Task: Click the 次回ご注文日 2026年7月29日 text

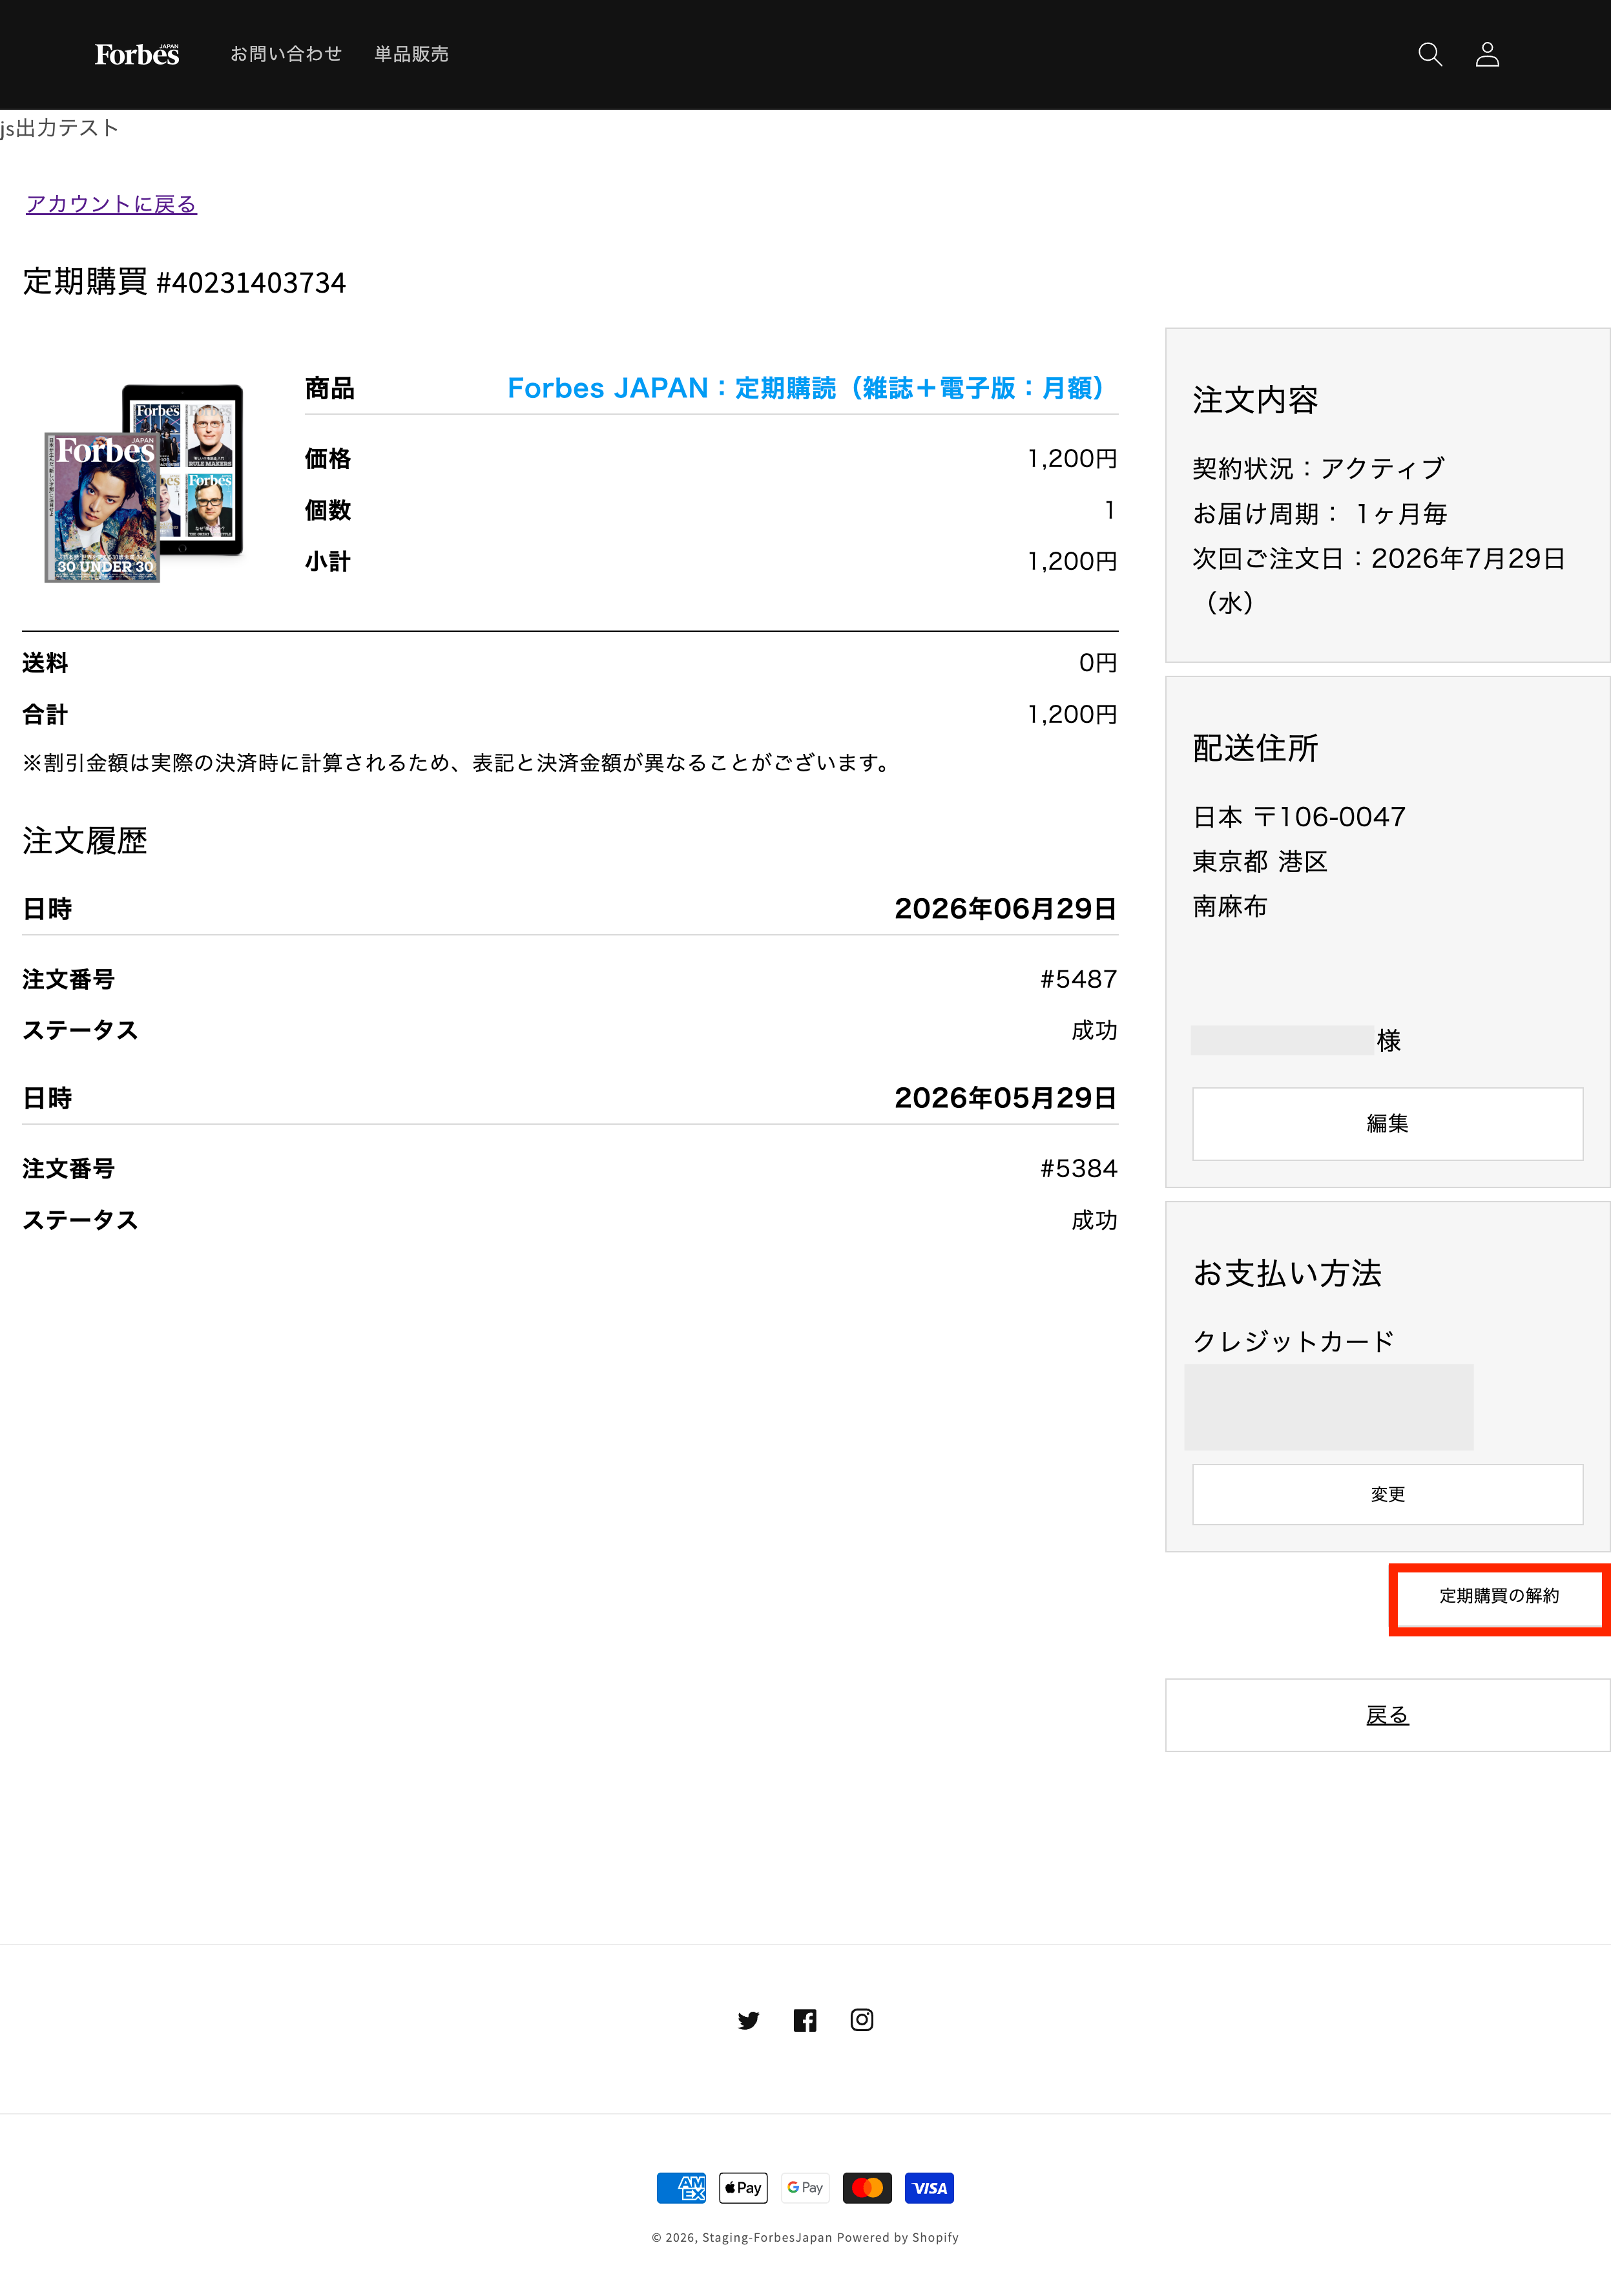Action: 1379,580
